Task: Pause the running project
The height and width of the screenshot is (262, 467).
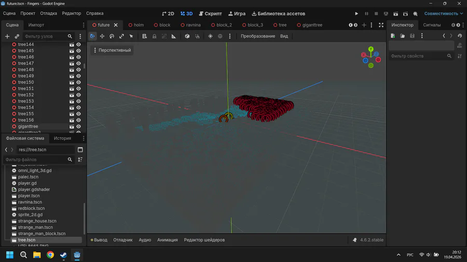Action: [x=366, y=13]
